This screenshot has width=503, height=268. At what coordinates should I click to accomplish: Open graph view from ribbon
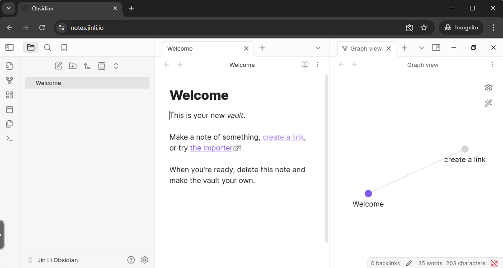coord(9,80)
